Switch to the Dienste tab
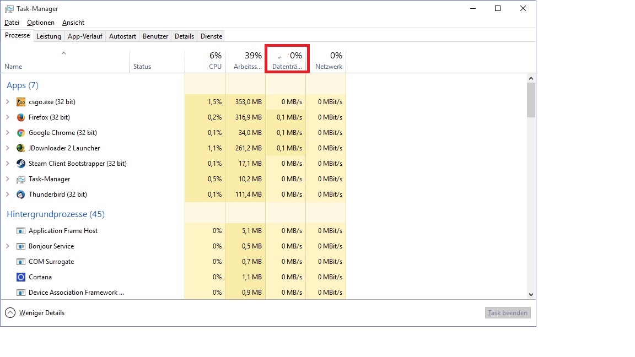The image size is (635, 357). (212, 36)
